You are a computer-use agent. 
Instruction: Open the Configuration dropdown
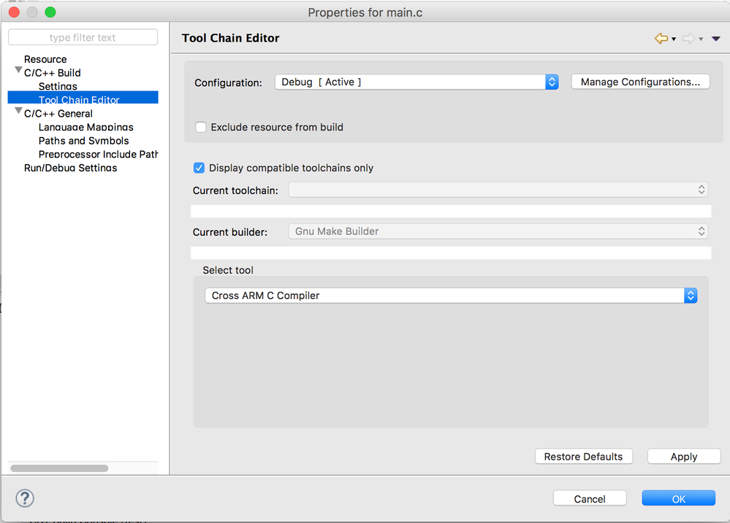pos(417,82)
